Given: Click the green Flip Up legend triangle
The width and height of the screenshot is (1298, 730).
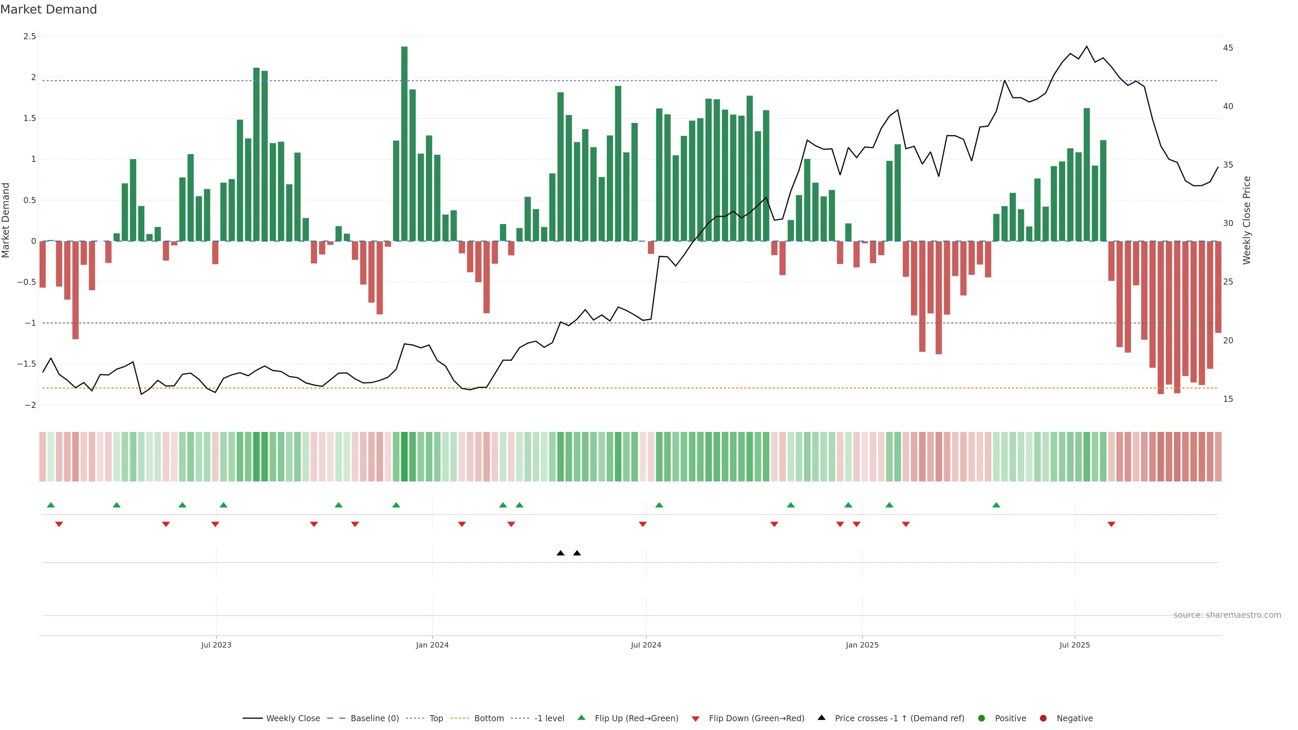Looking at the screenshot, I should pos(581,718).
